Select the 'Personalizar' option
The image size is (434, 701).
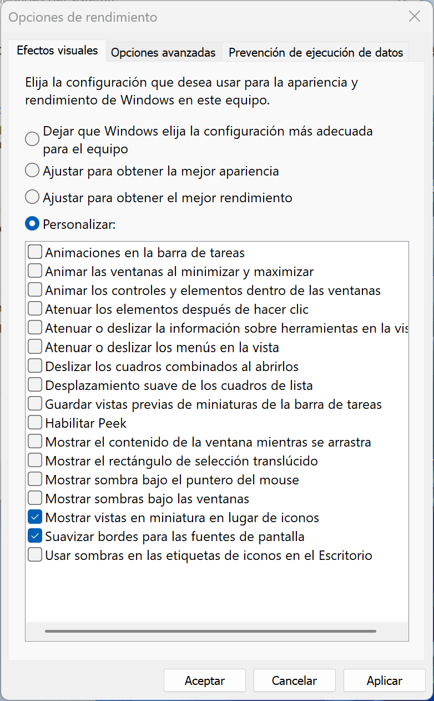[x=32, y=224]
